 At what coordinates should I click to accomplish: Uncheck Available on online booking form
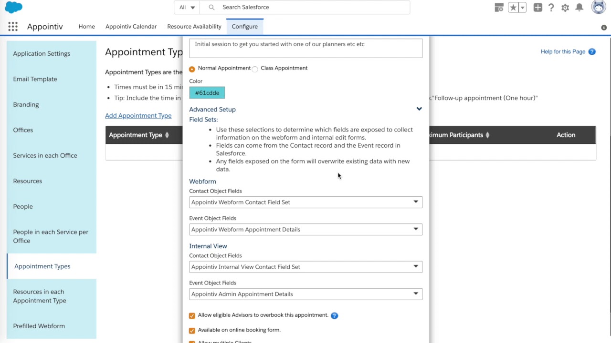192,330
